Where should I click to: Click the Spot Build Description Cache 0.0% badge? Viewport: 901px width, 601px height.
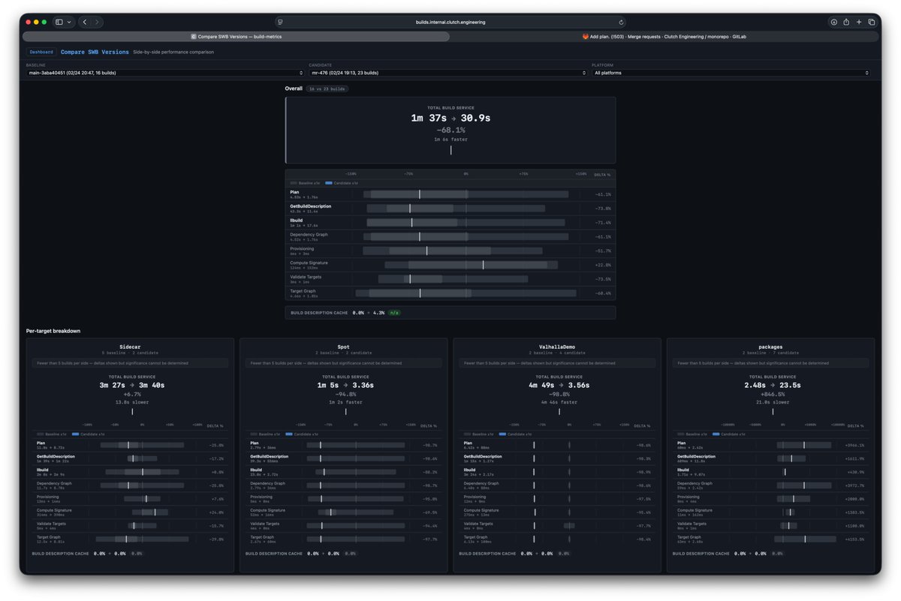(x=349, y=554)
